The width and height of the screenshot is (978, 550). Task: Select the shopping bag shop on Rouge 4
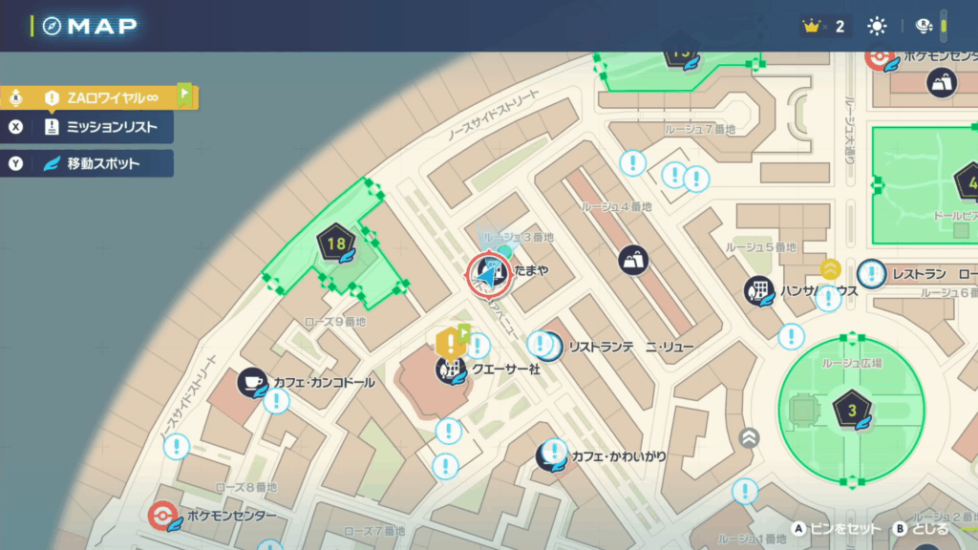633,260
